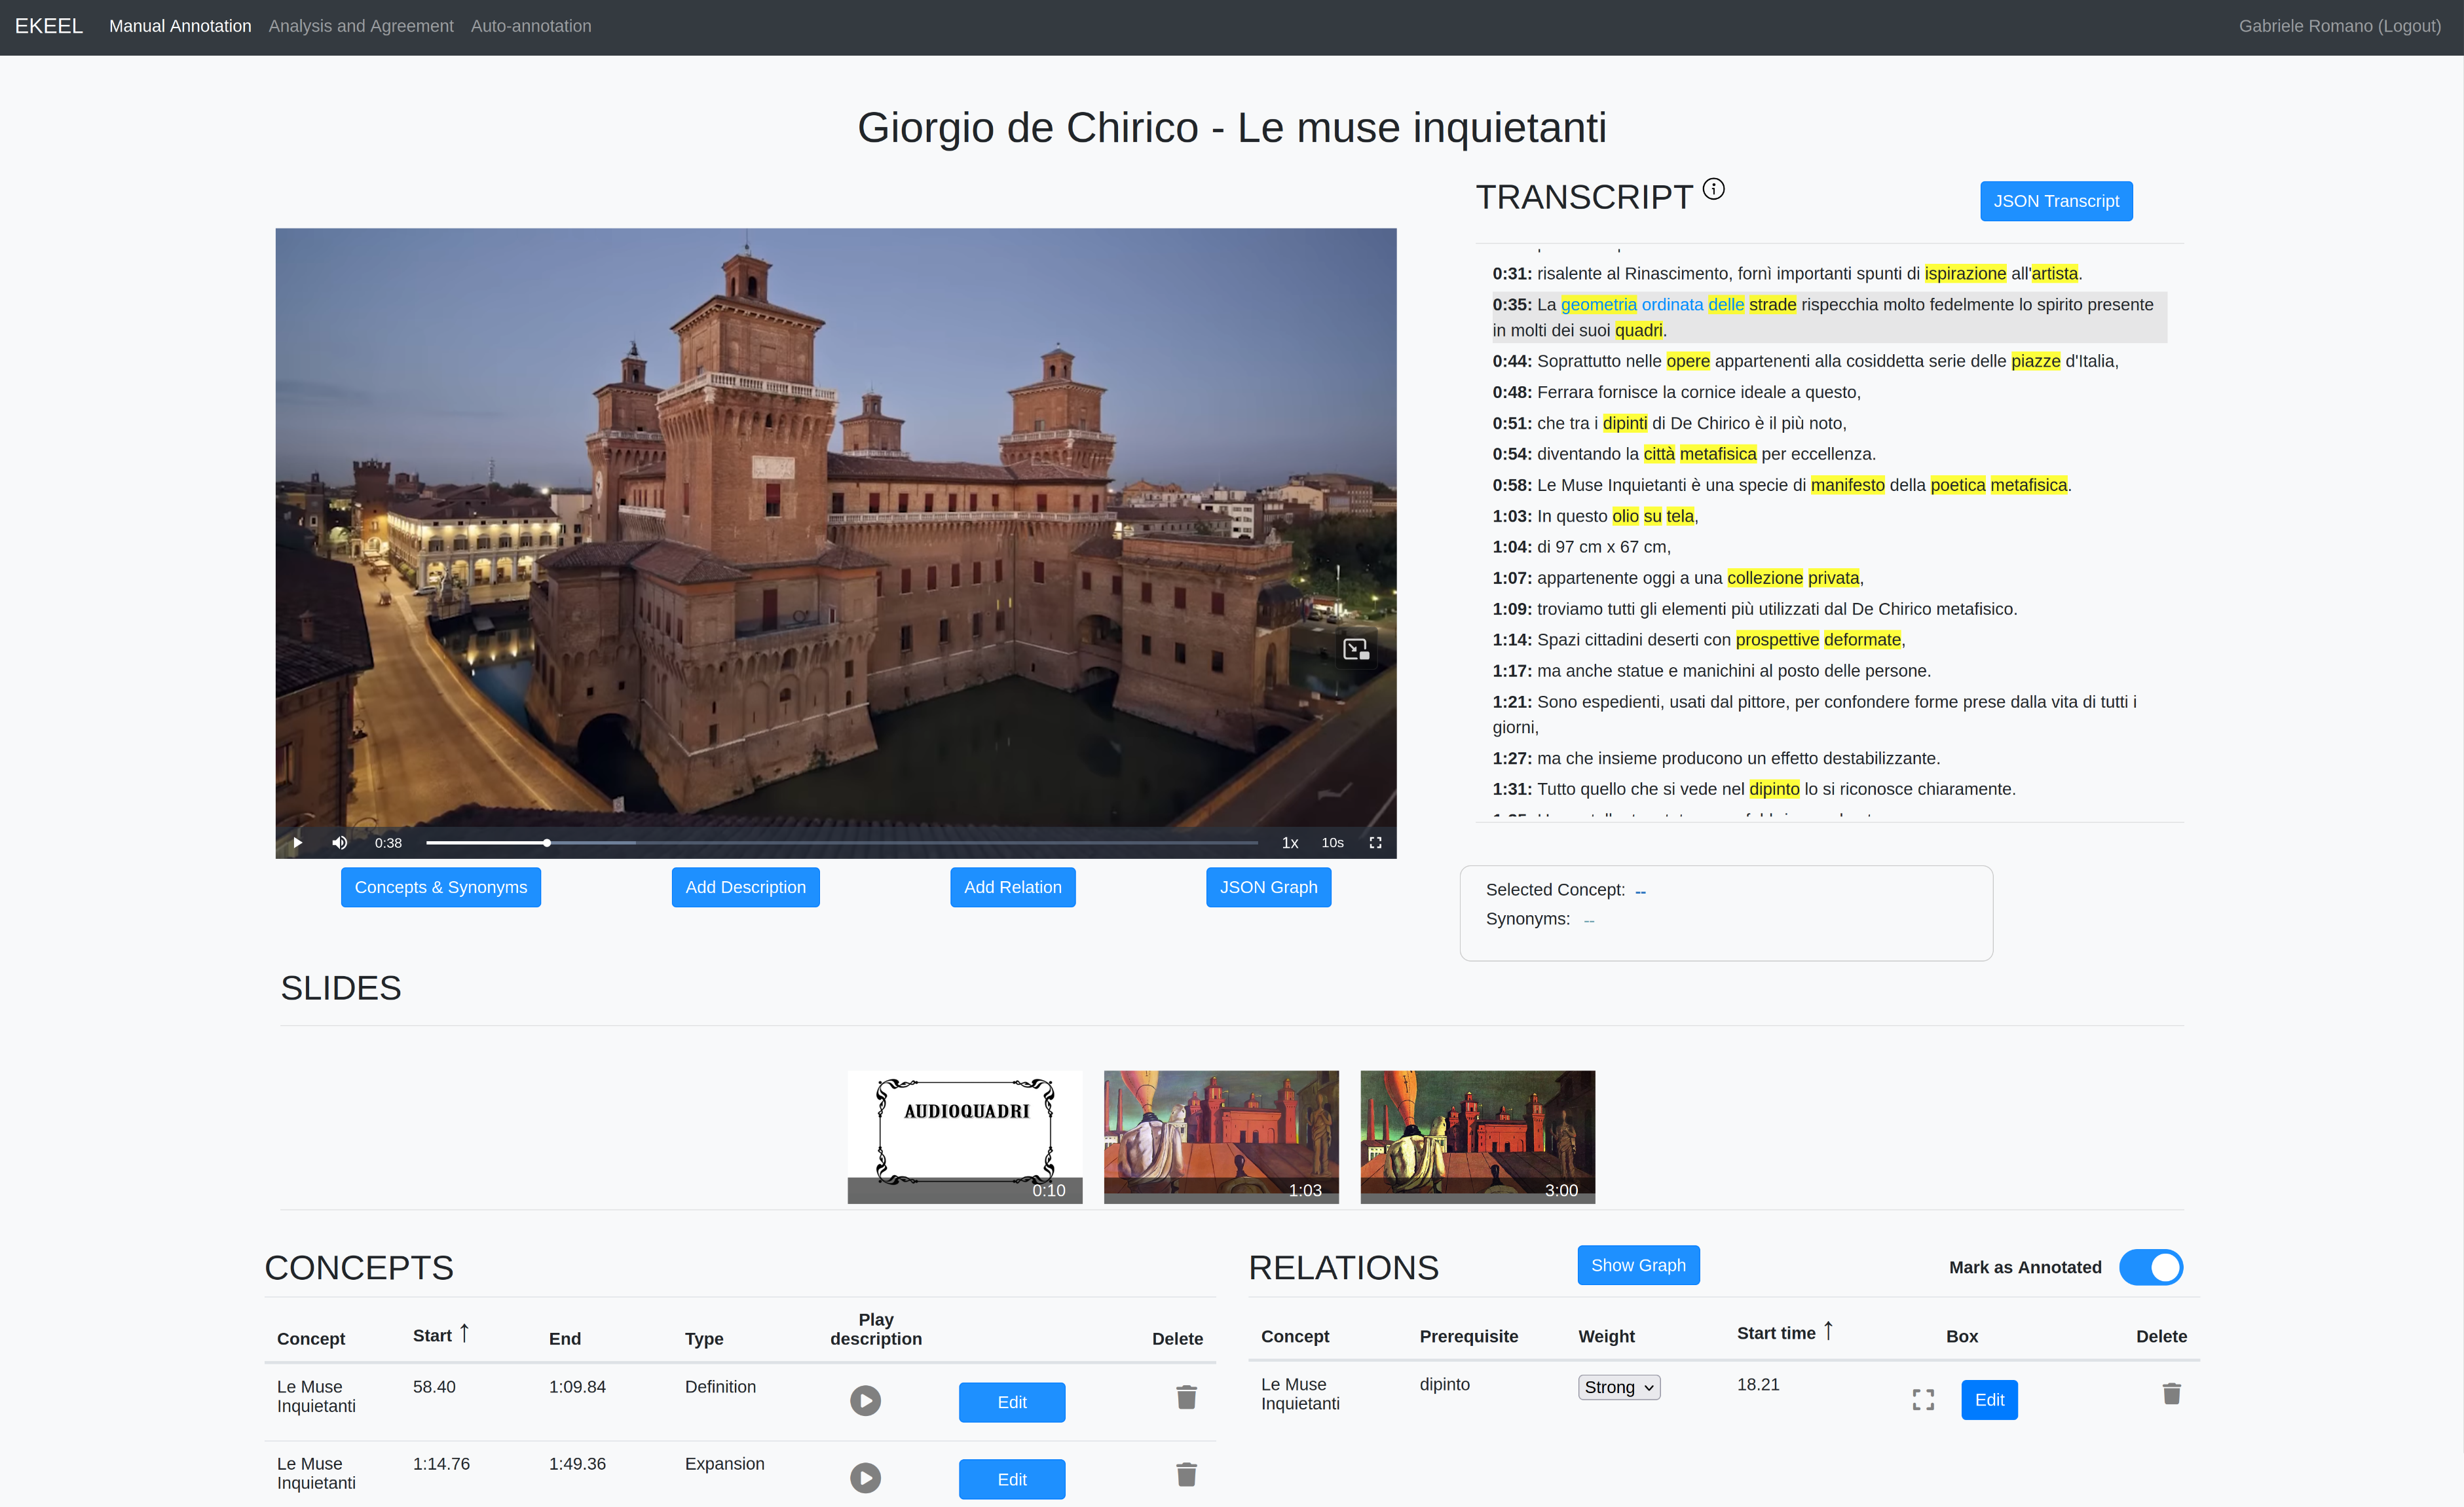Click the Type column header in Concepts

point(704,1339)
